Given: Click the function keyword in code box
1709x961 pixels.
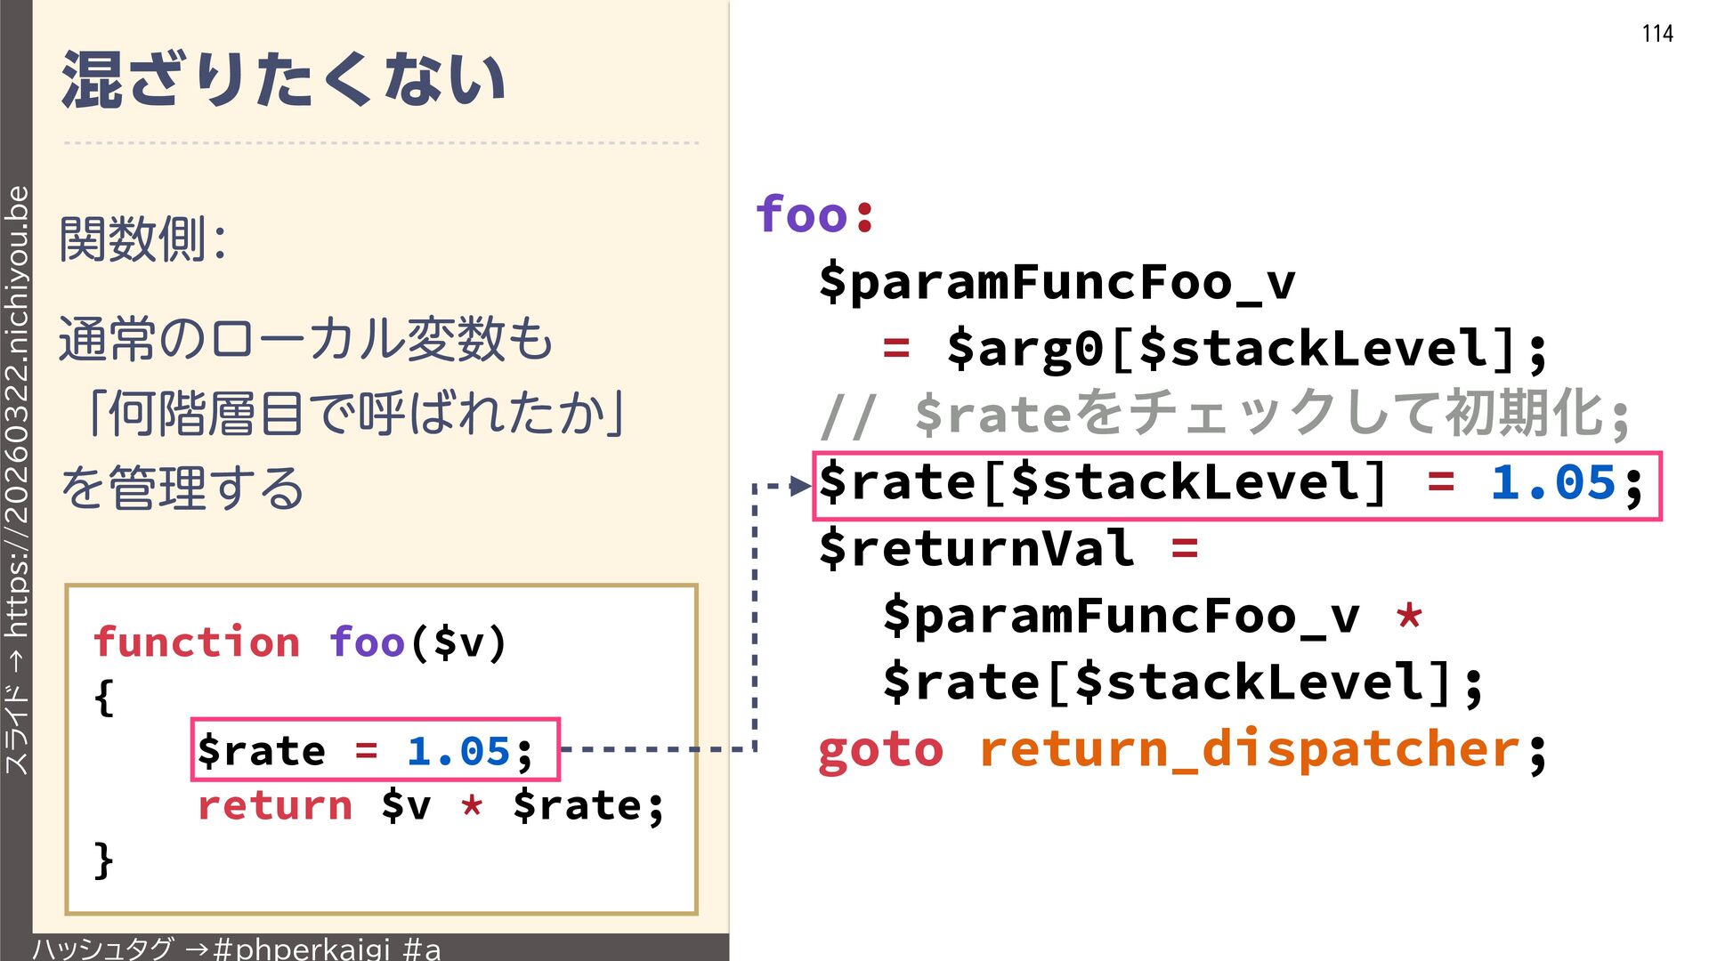Looking at the screenshot, I should [x=197, y=642].
